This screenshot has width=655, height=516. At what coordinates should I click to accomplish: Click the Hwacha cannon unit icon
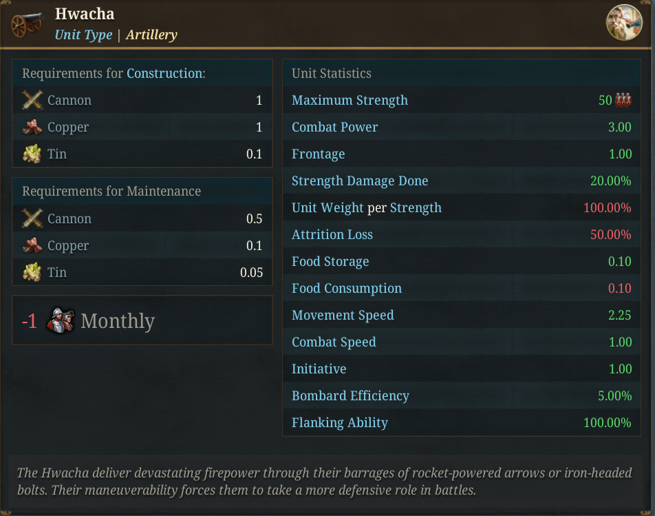tap(27, 25)
